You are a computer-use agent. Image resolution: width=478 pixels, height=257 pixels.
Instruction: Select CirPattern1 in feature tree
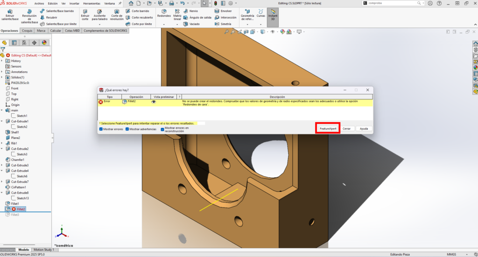click(x=18, y=187)
